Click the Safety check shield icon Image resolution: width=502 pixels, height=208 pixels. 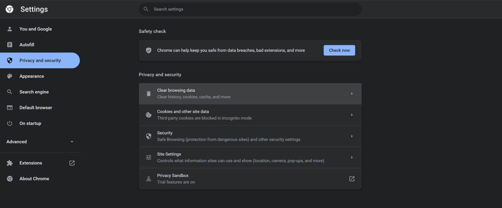149,50
